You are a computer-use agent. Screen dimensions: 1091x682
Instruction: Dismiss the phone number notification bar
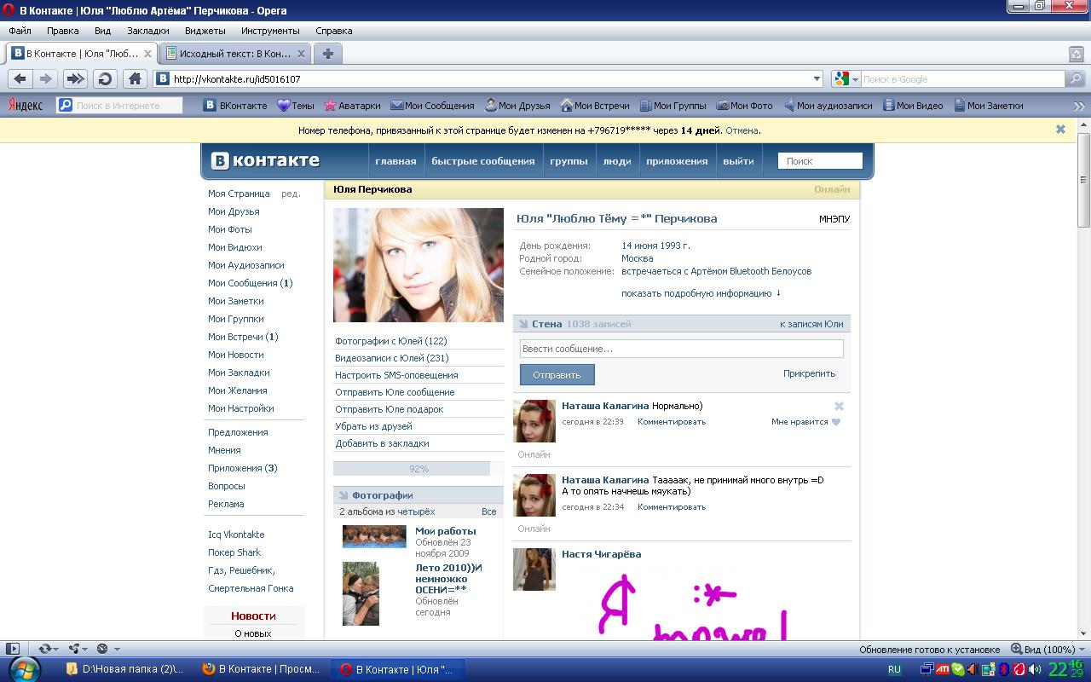click(1060, 130)
